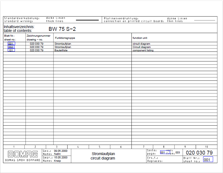
Task: Click grid column number 3 on bottom ruler
Action: [57, 147]
